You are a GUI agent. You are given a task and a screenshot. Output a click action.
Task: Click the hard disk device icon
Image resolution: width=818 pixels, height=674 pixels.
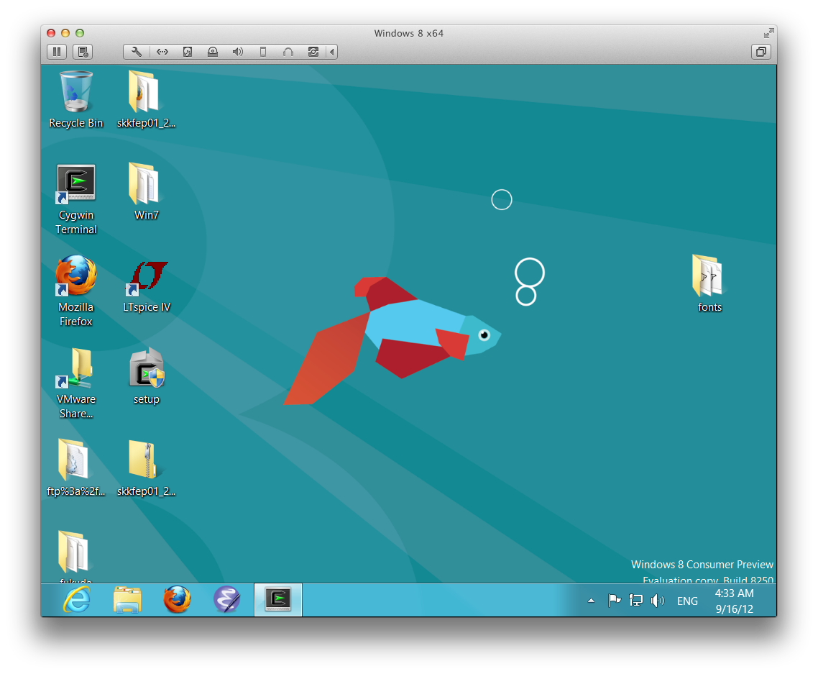188,52
